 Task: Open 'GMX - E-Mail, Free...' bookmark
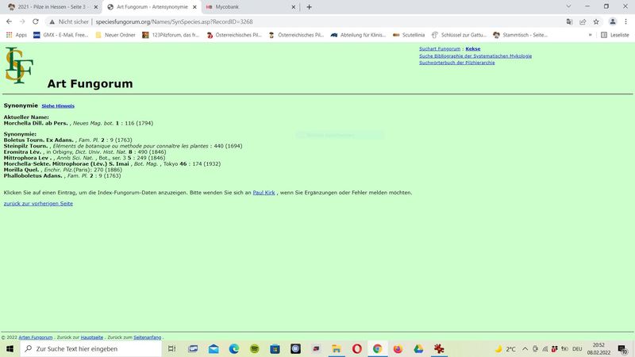61,35
